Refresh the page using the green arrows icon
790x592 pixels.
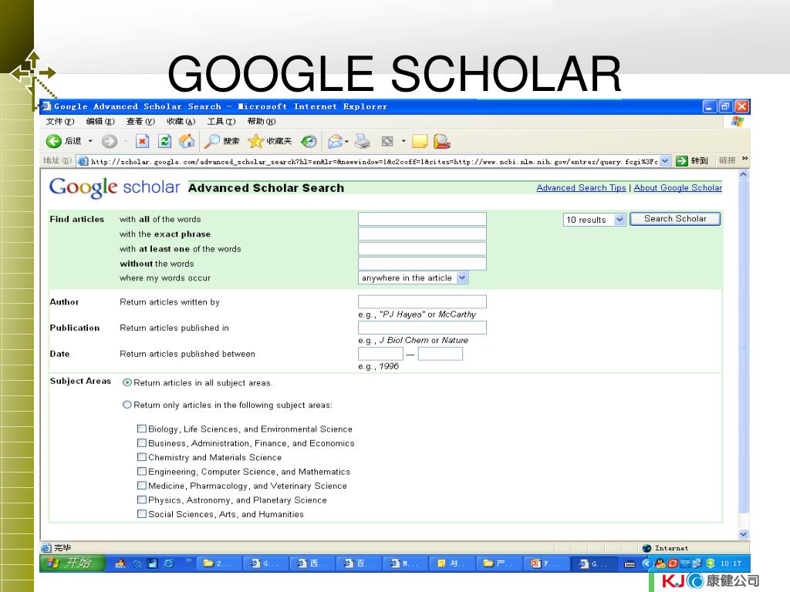tap(165, 142)
